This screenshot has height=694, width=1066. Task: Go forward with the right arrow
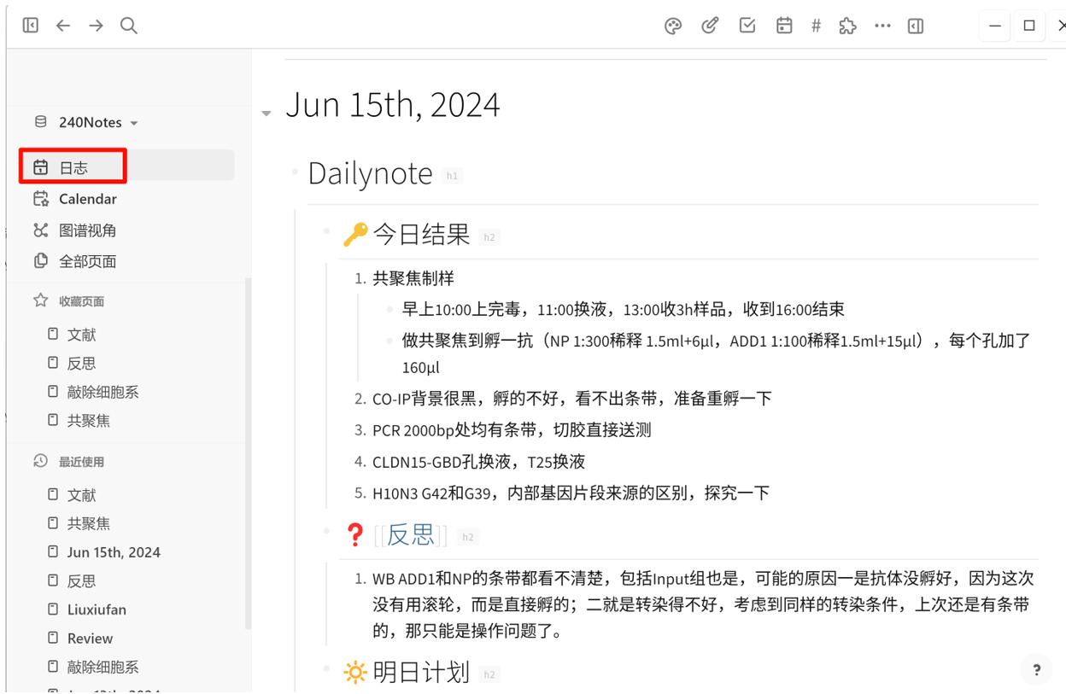[95, 26]
